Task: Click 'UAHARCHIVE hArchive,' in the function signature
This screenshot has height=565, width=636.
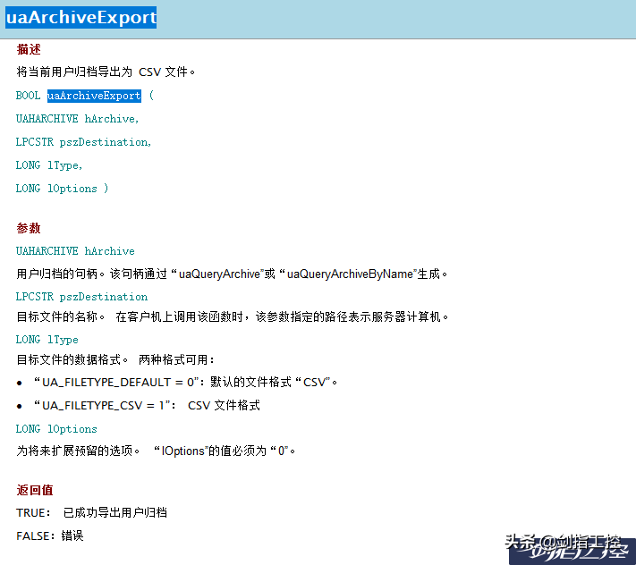Action: (x=78, y=119)
